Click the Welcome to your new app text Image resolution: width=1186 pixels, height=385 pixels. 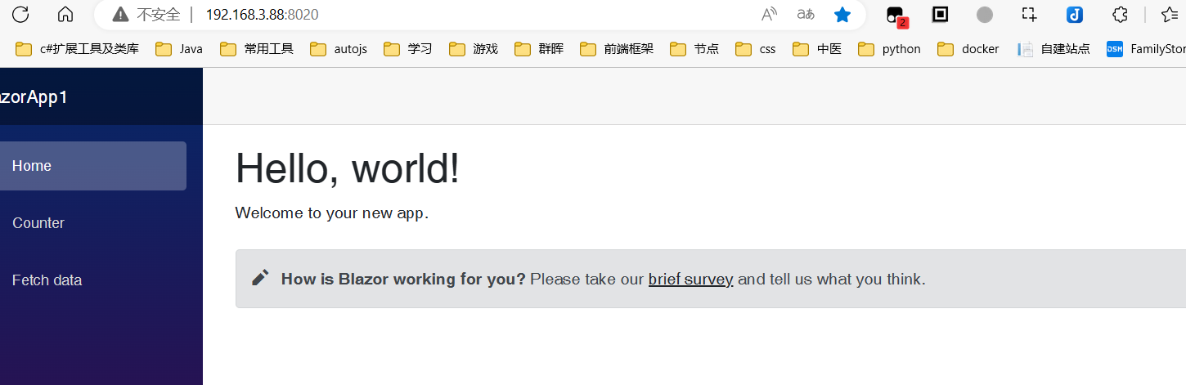(332, 213)
